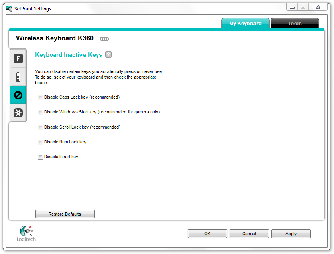Open the asterisk icon sidebar tab

[18, 113]
